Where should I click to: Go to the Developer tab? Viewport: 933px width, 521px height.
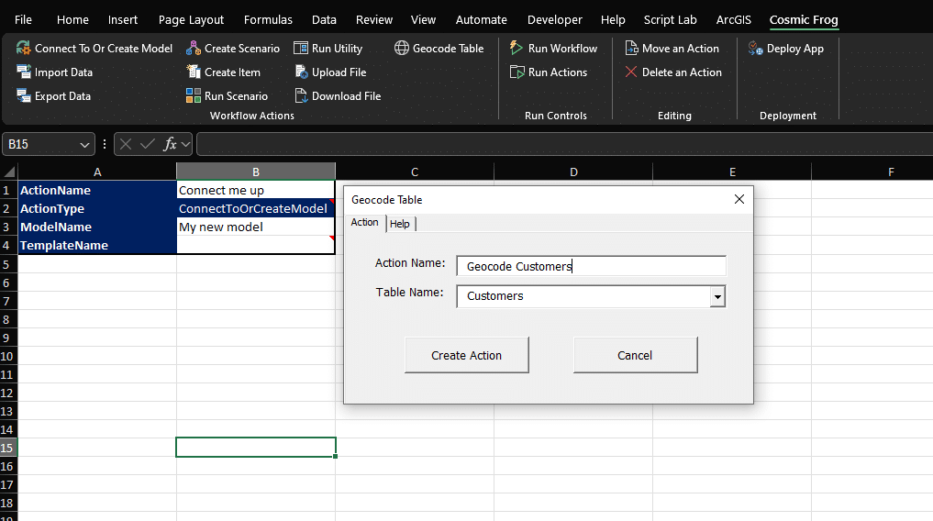click(554, 19)
